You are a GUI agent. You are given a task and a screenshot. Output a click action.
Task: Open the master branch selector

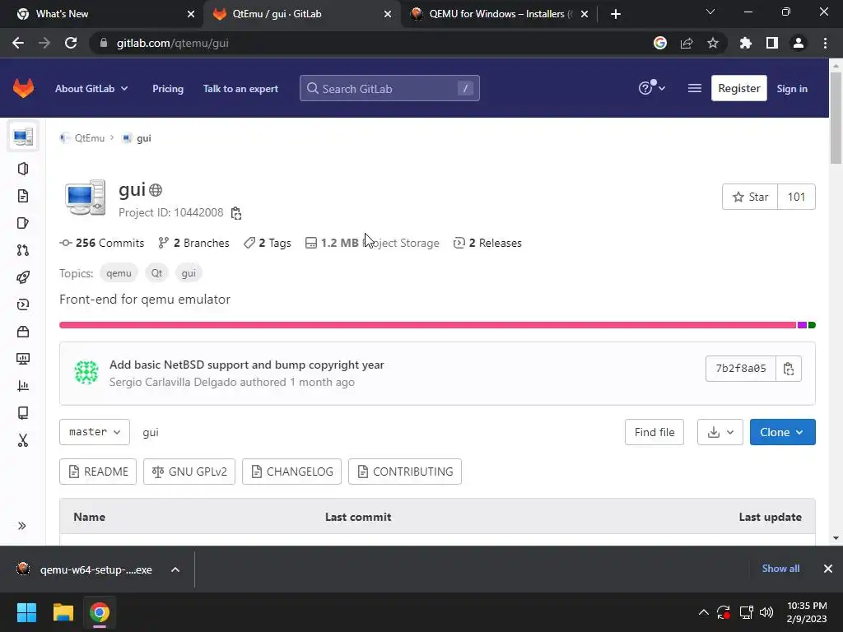(95, 432)
